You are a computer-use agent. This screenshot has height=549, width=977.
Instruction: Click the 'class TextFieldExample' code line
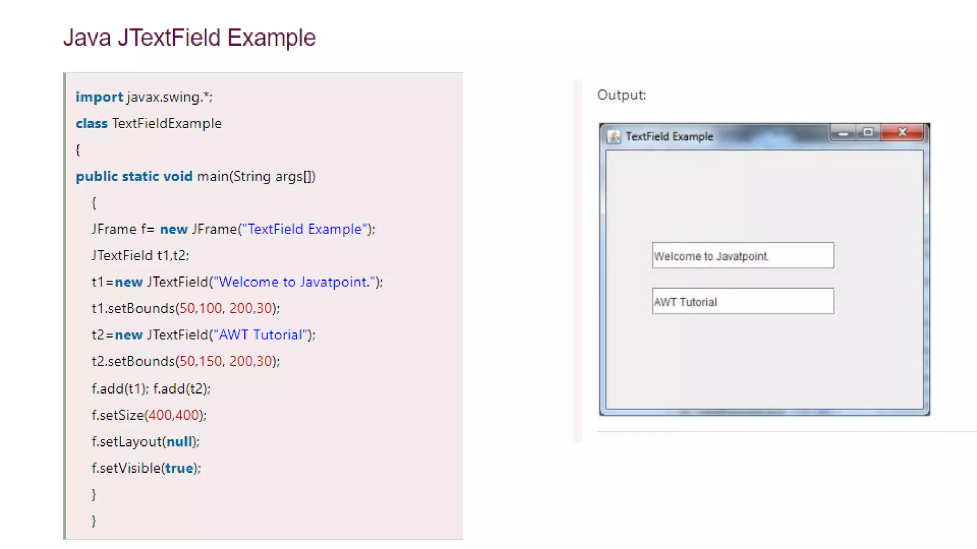pyautogui.click(x=148, y=124)
